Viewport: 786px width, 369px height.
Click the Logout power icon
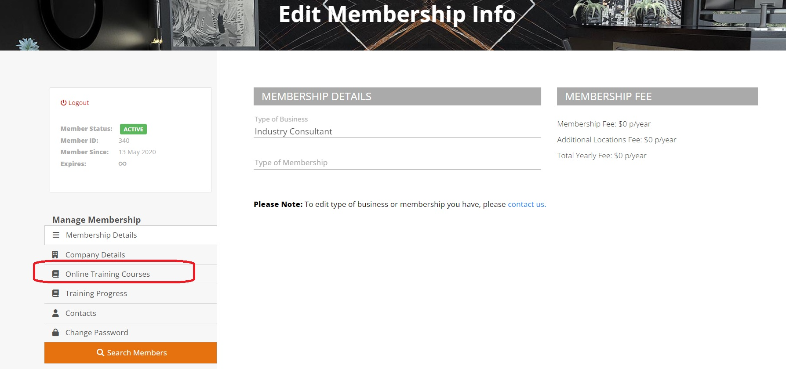tap(63, 103)
